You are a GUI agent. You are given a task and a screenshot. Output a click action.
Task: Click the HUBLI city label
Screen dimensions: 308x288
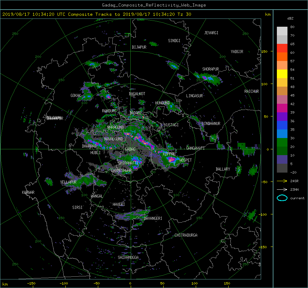(95, 152)
